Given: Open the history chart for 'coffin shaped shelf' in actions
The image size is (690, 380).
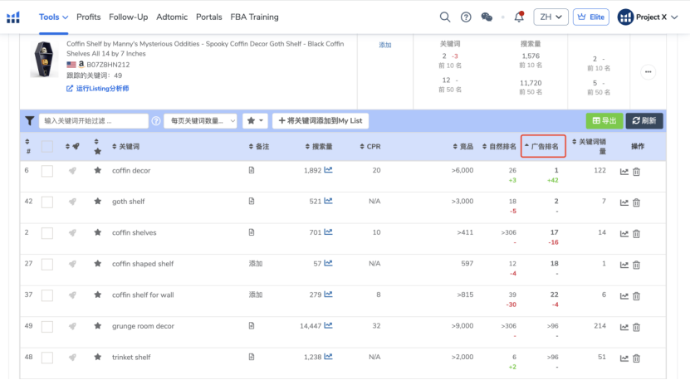Looking at the screenshot, I should [x=624, y=265].
